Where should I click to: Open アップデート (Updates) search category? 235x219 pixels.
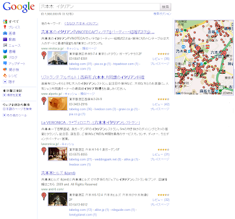(x=17, y=64)
